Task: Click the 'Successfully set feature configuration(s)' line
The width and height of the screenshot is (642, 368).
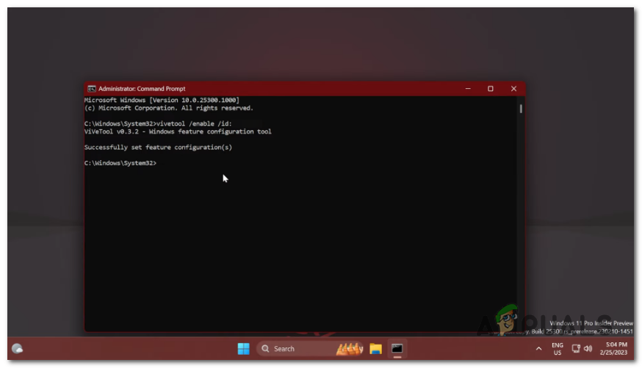Action: click(158, 148)
